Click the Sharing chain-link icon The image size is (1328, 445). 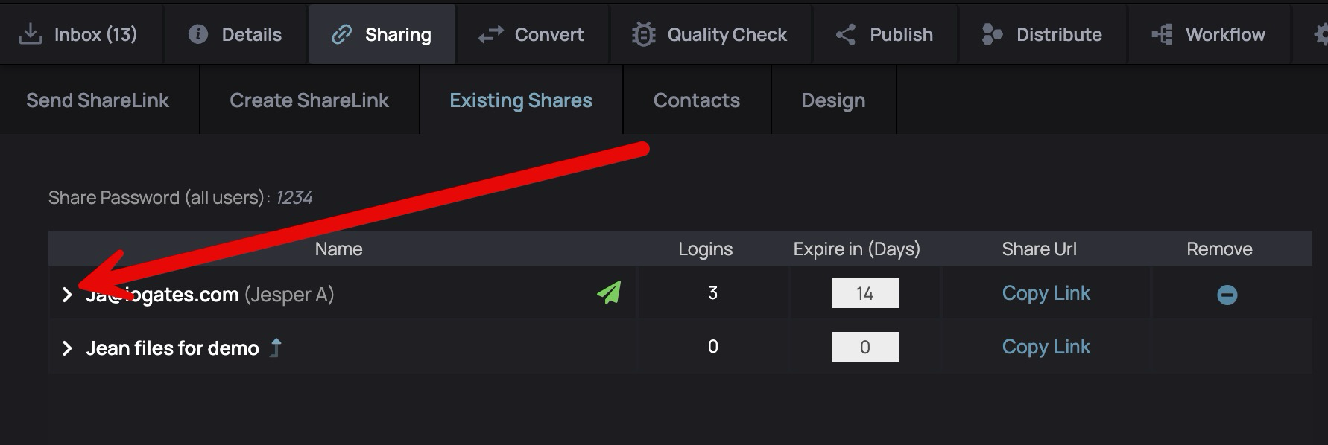[x=341, y=34]
